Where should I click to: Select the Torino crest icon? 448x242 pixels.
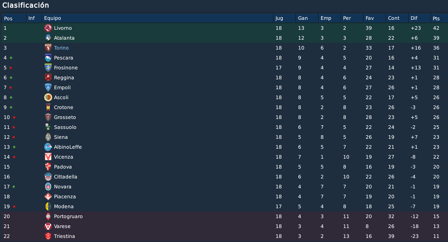[48, 48]
